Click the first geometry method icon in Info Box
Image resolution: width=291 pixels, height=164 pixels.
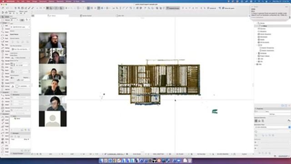coord(13,42)
